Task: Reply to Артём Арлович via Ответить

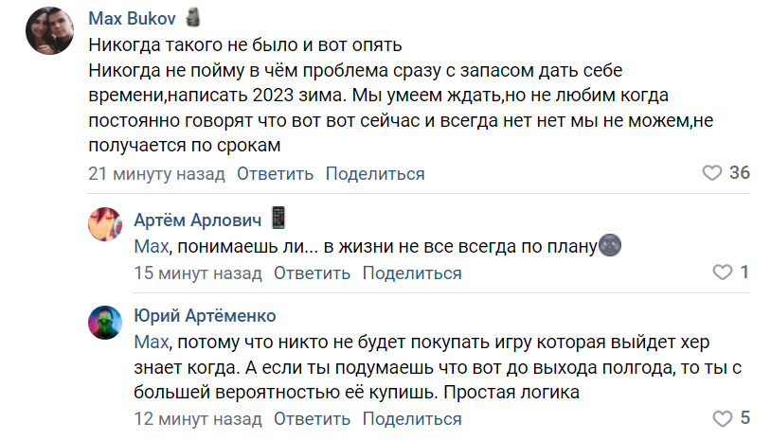Action: (x=312, y=273)
